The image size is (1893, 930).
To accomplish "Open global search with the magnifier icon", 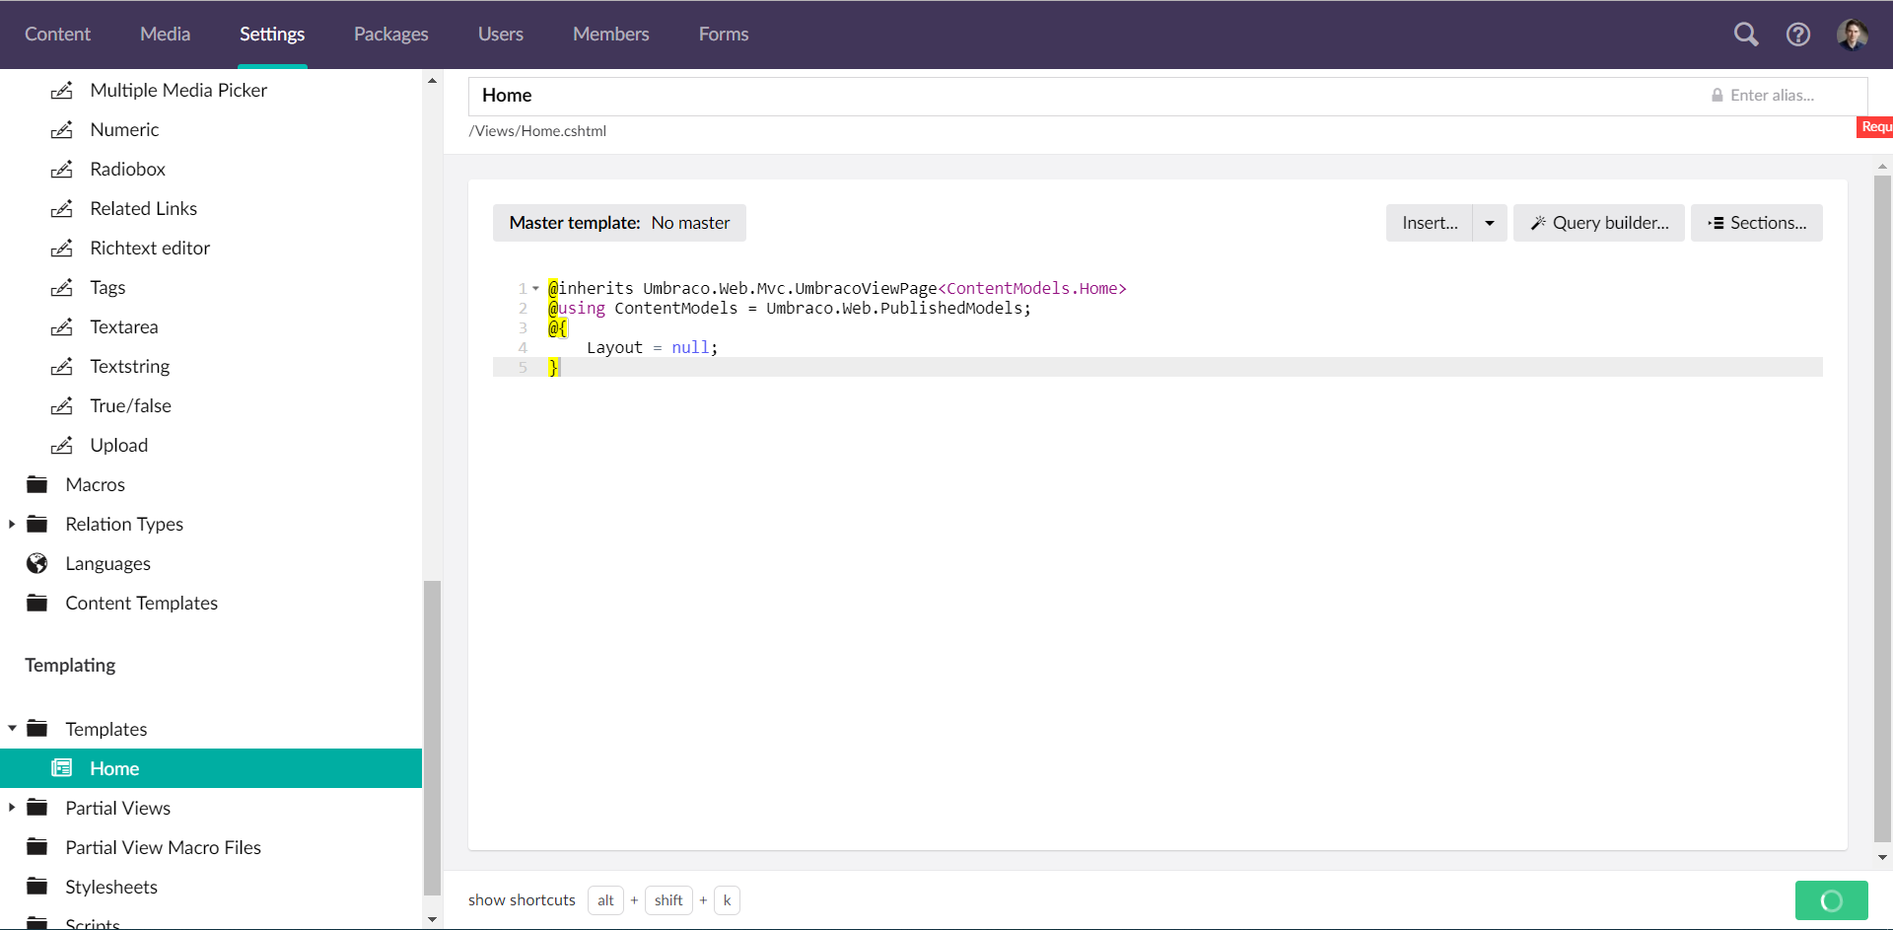I will tap(1746, 34).
